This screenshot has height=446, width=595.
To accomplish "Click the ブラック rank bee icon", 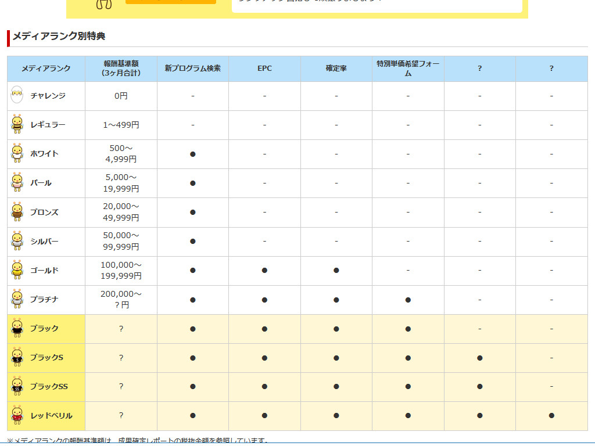I will 17,328.
